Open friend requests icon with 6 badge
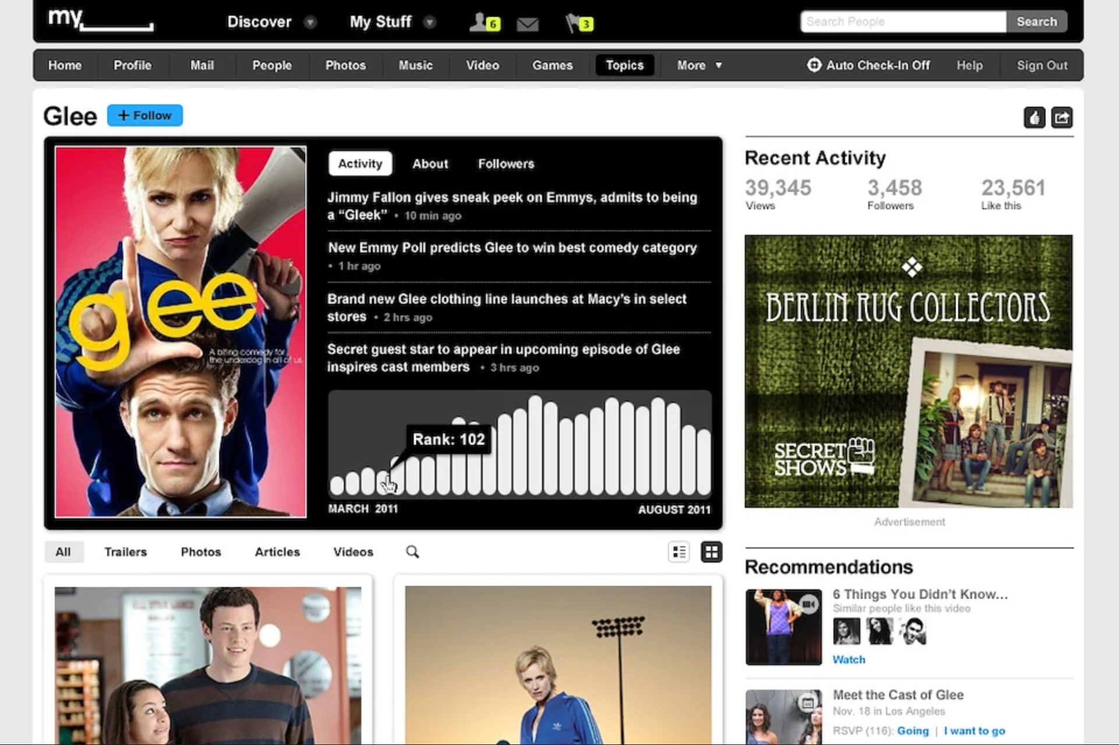Screen dimensions: 1119x745 (485, 22)
